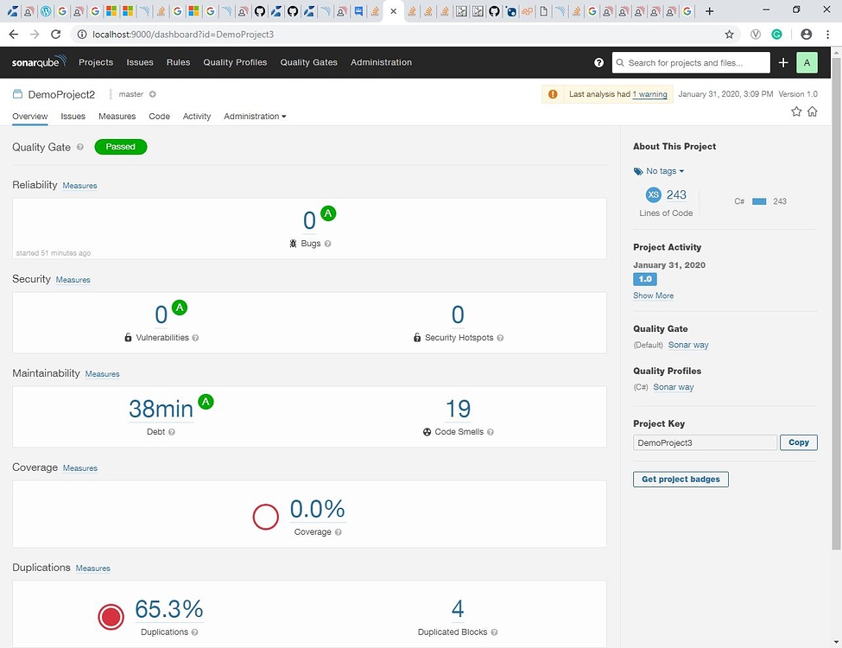Viewport: 842px width, 648px height.
Task: Open the help menu question mark icon
Action: (598, 62)
